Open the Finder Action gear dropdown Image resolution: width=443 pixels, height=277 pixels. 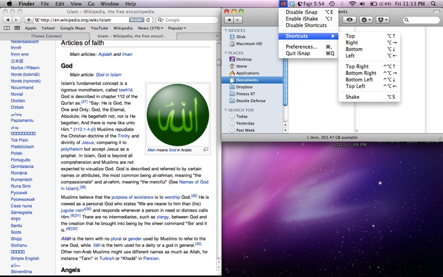[365, 20]
